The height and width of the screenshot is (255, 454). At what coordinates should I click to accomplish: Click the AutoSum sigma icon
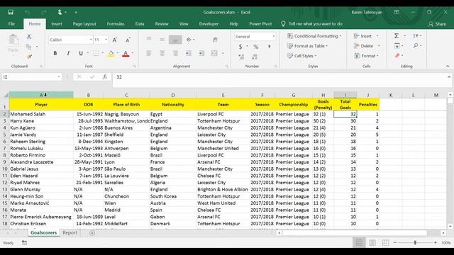397,36
